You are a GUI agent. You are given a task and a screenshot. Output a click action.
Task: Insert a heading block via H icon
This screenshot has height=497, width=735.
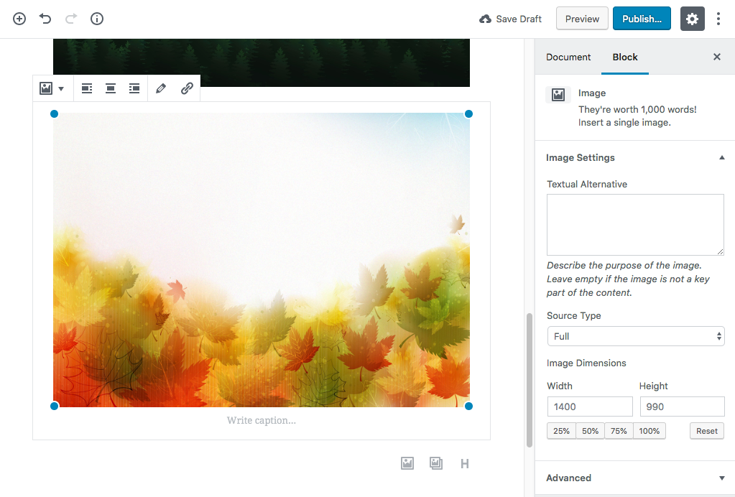click(x=465, y=463)
